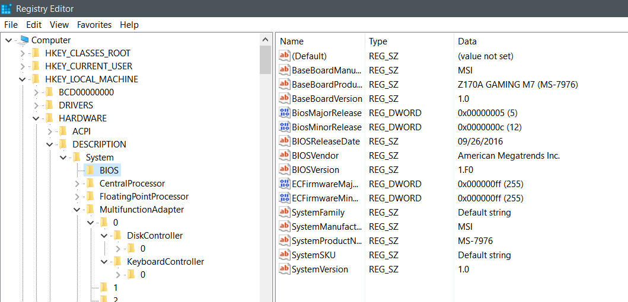Click the Registry Editor title bar icon
Screen dimensions: 628x302
pos(7,8)
